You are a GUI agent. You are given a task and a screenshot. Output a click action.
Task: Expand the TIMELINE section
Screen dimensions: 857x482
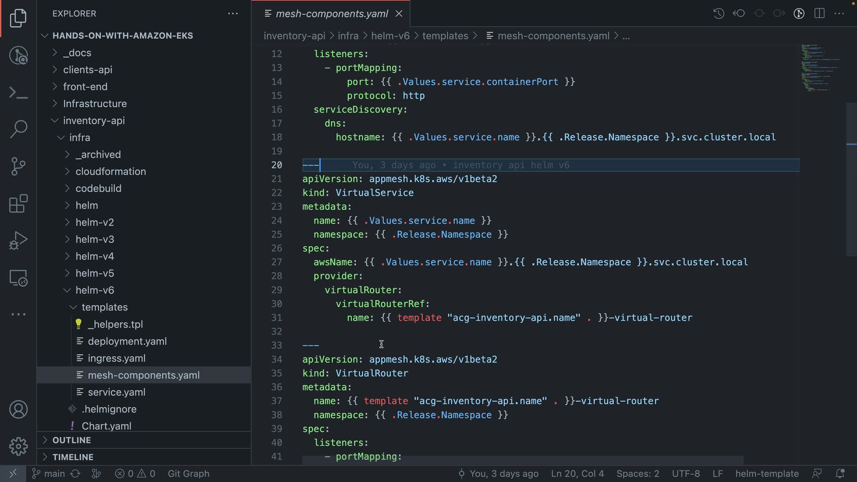coord(73,457)
